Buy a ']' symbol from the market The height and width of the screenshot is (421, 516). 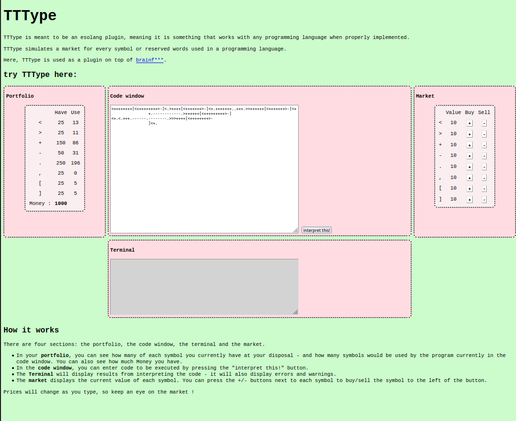point(469,200)
